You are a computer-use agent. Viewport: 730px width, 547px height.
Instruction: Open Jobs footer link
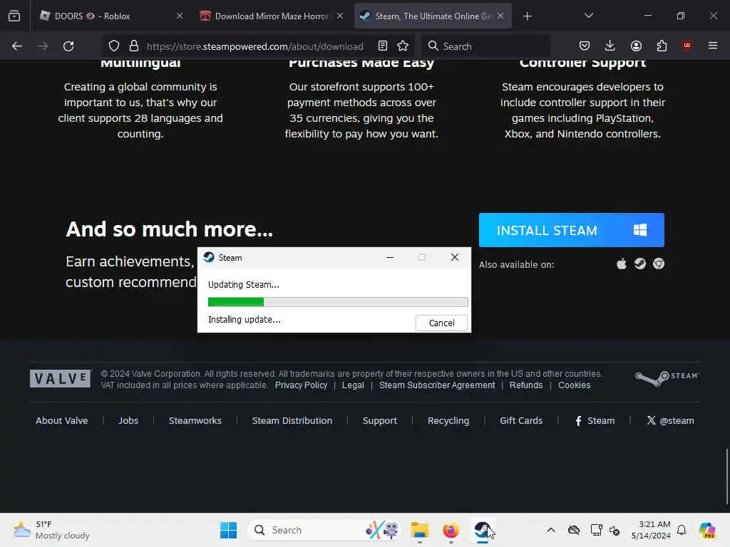pos(128,420)
